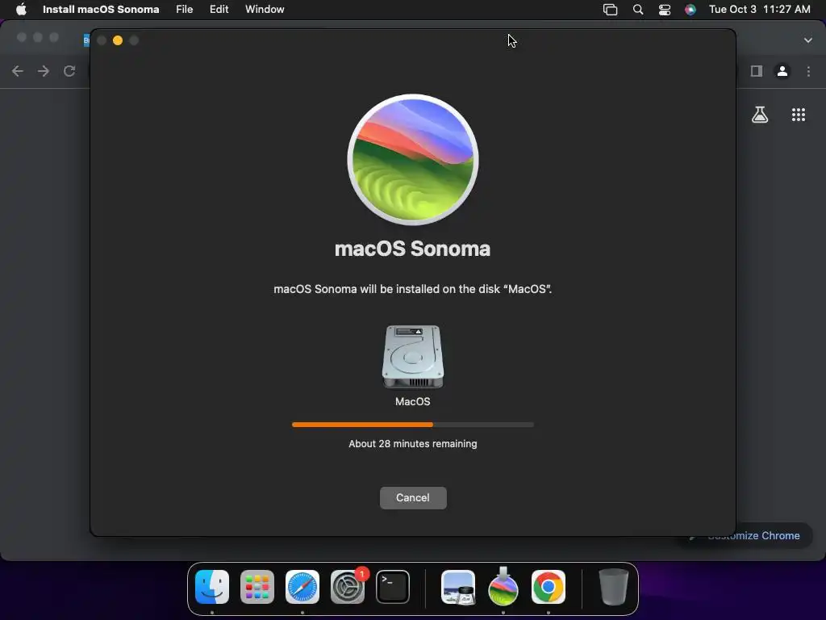826x620 pixels.
Task: Reload the page in Chrome window
Action: click(x=69, y=71)
